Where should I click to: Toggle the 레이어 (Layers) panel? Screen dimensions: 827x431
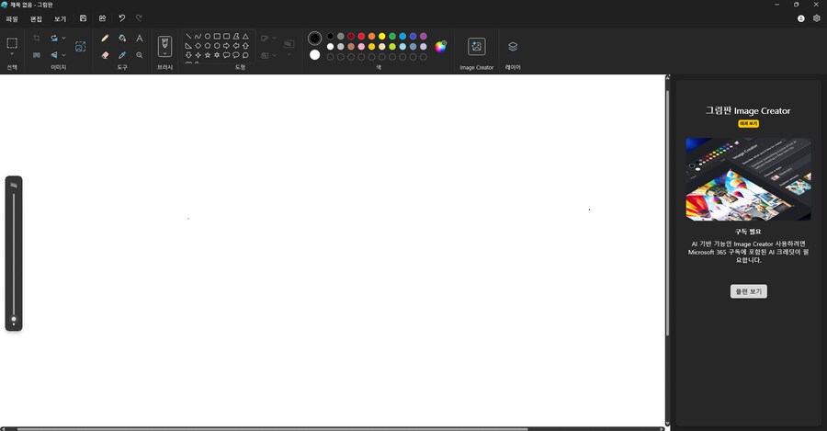tap(513, 47)
